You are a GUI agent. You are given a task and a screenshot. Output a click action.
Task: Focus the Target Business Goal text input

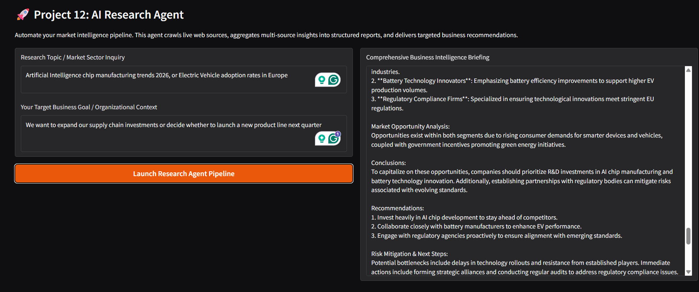[x=184, y=133]
